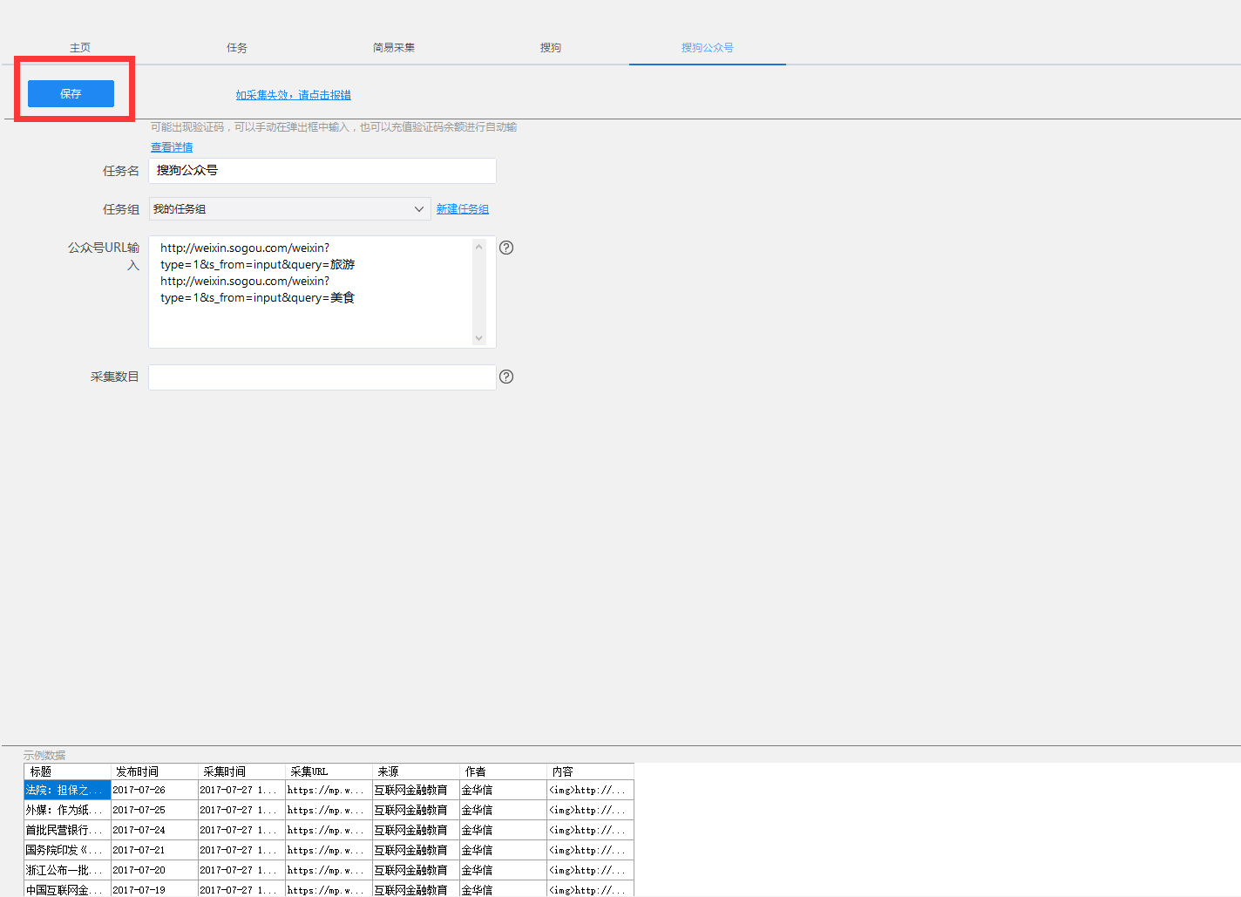Image resolution: width=1241 pixels, height=897 pixels.
Task: Click the help icon beside 采集数目 field
Action: (x=506, y=377)
